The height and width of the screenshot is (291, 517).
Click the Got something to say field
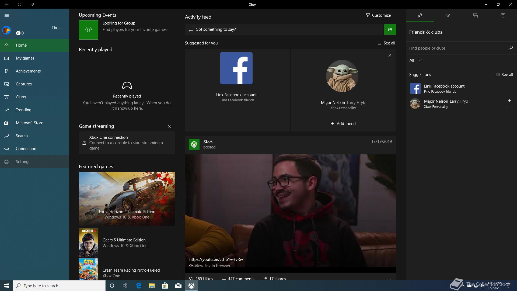tap(284, 29)
